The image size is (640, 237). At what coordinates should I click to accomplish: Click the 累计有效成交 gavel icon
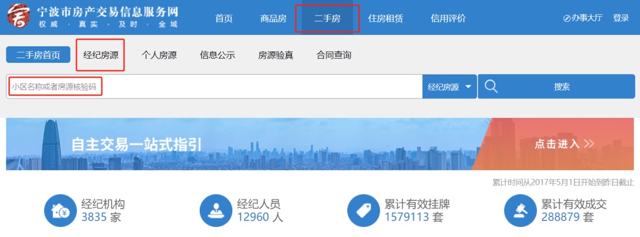(x=520, y=211)
